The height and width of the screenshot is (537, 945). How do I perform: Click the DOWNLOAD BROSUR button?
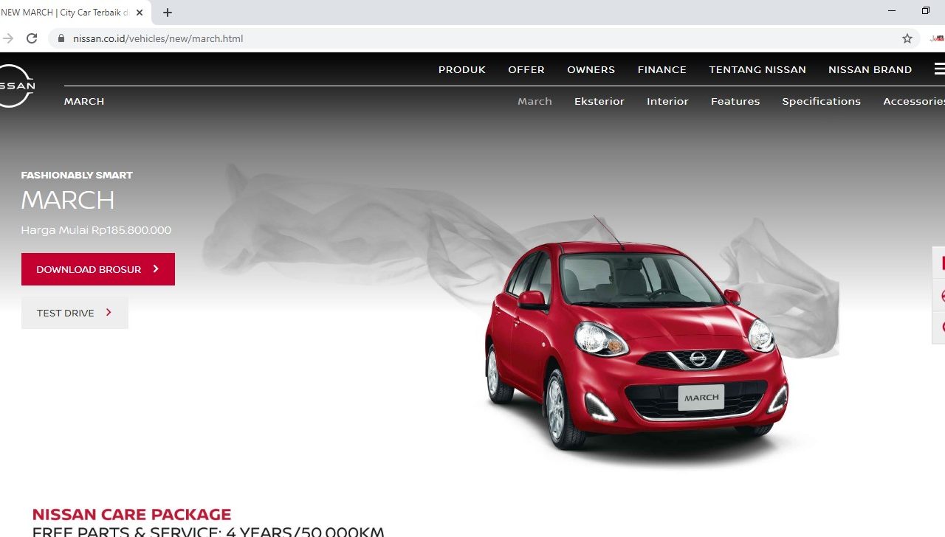click(98, 269)
